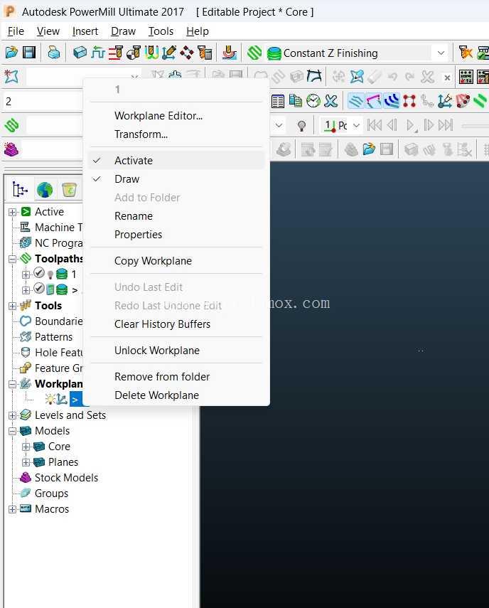Open Tool Axis icon
This screenshot has width=489, height=608.
tap(169, 53)
